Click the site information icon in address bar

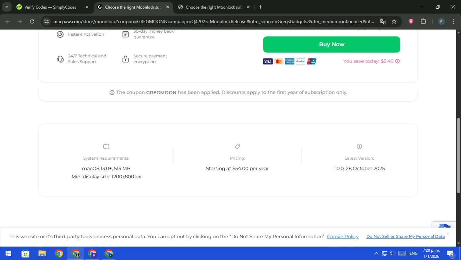(46, 21)
